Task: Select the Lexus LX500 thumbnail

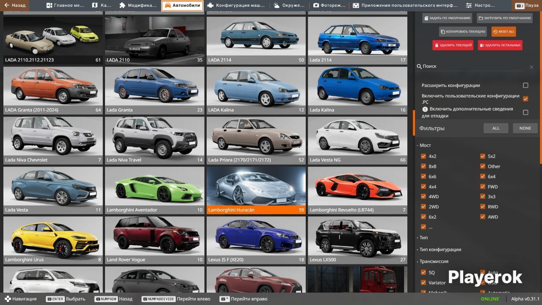Action: tap(357, 240)
